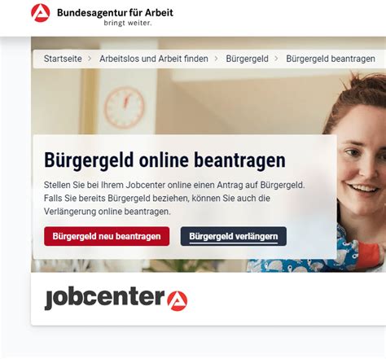Viewport: 386px width, 359px height.
Task: Select the Bürgergeld breadcrumb link
Action: [247, 59]
